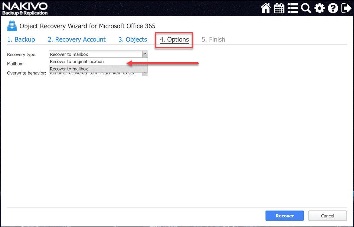Click the Object Recovery Wizard title text
This screenshot has height=227, width=354.
click(87, 26)
